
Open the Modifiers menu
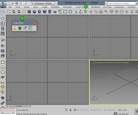tap(55, 7)
